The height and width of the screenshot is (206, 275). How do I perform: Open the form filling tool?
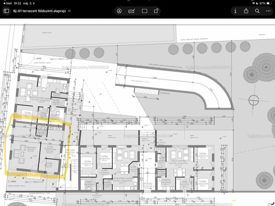(x=132, y=11)
